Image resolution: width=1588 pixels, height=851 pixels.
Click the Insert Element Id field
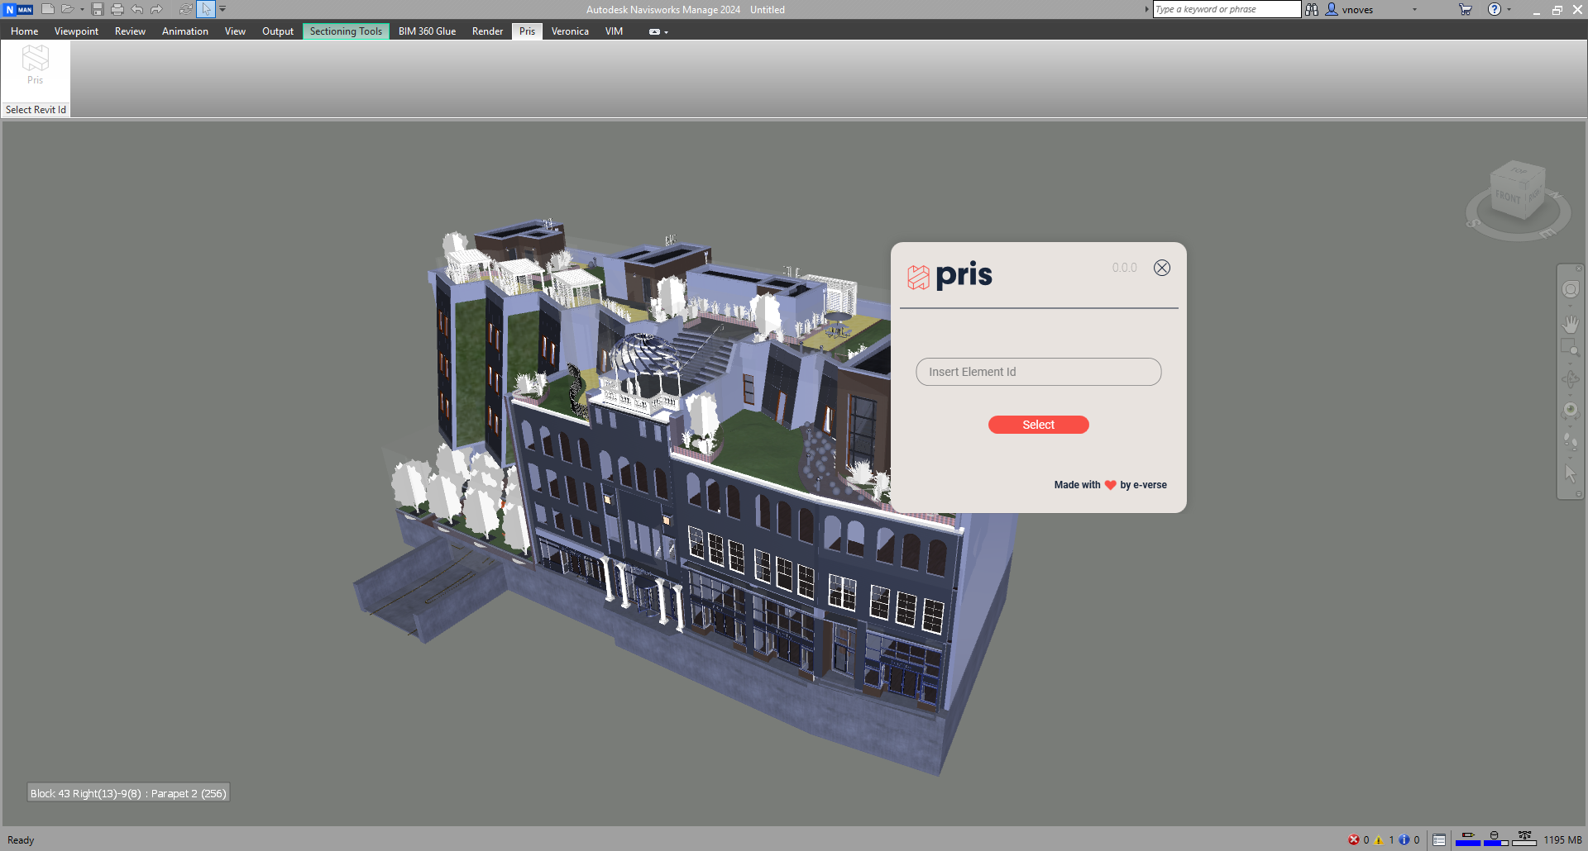click(x=1038, y=372)
